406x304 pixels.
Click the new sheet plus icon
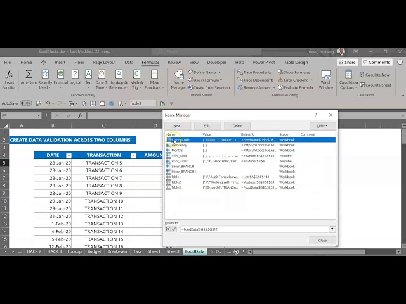236,252
